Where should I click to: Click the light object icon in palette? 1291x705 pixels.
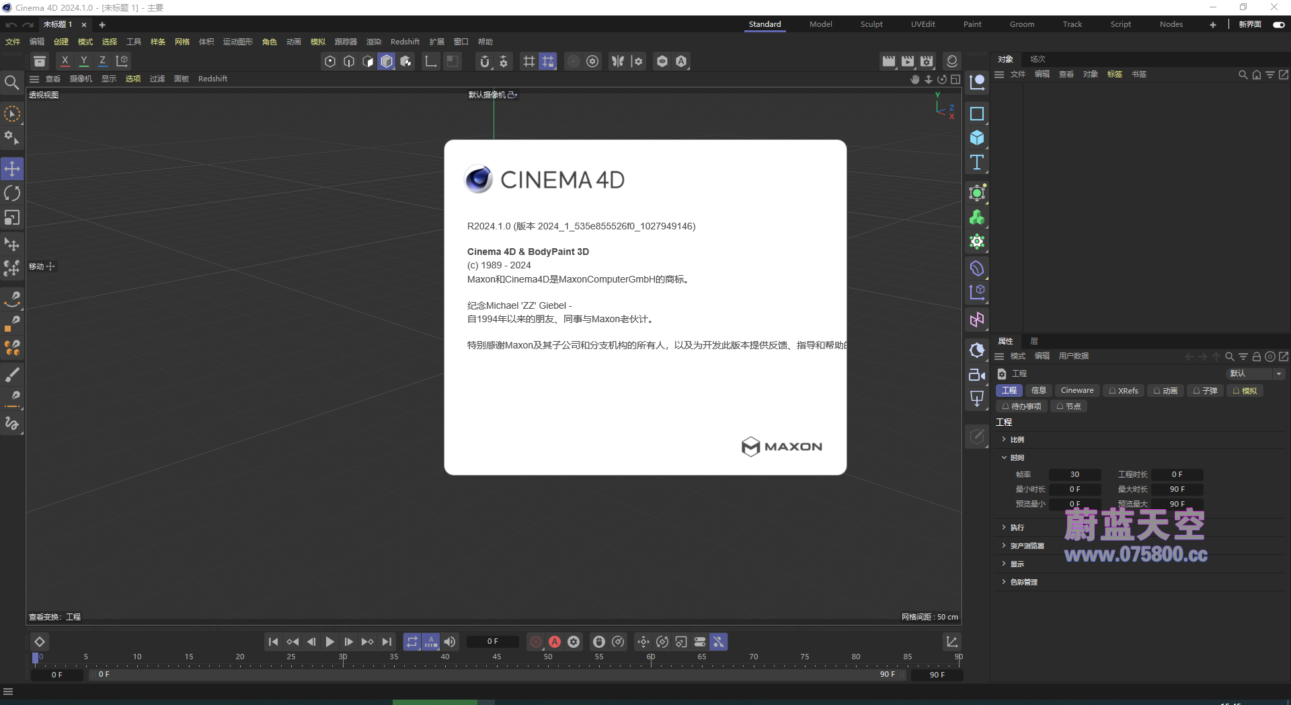pos(977,399)
